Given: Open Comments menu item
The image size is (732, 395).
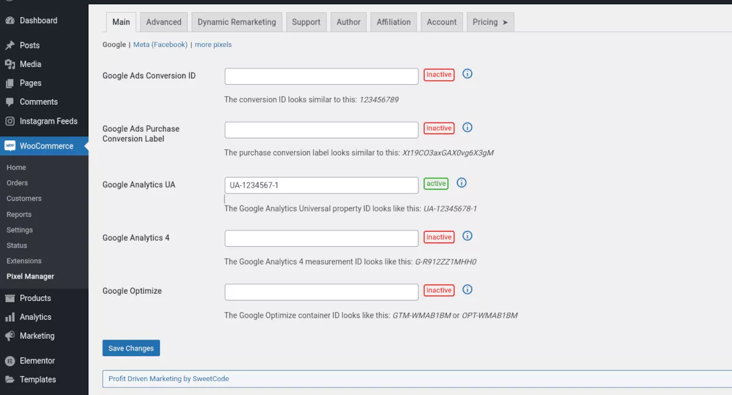Looking at the screenshot, I should 38,102.
